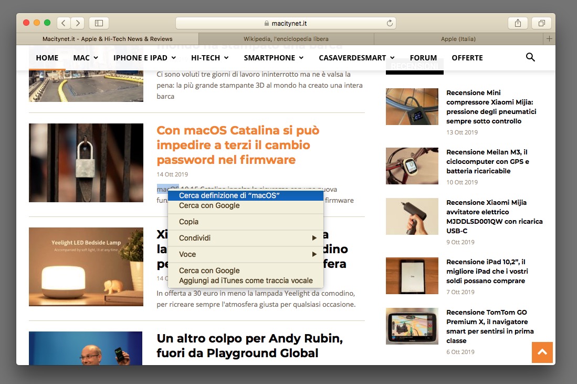Select Copia from the context menu
The width and height of the screenshot is (577, 384).
(189, 222)
